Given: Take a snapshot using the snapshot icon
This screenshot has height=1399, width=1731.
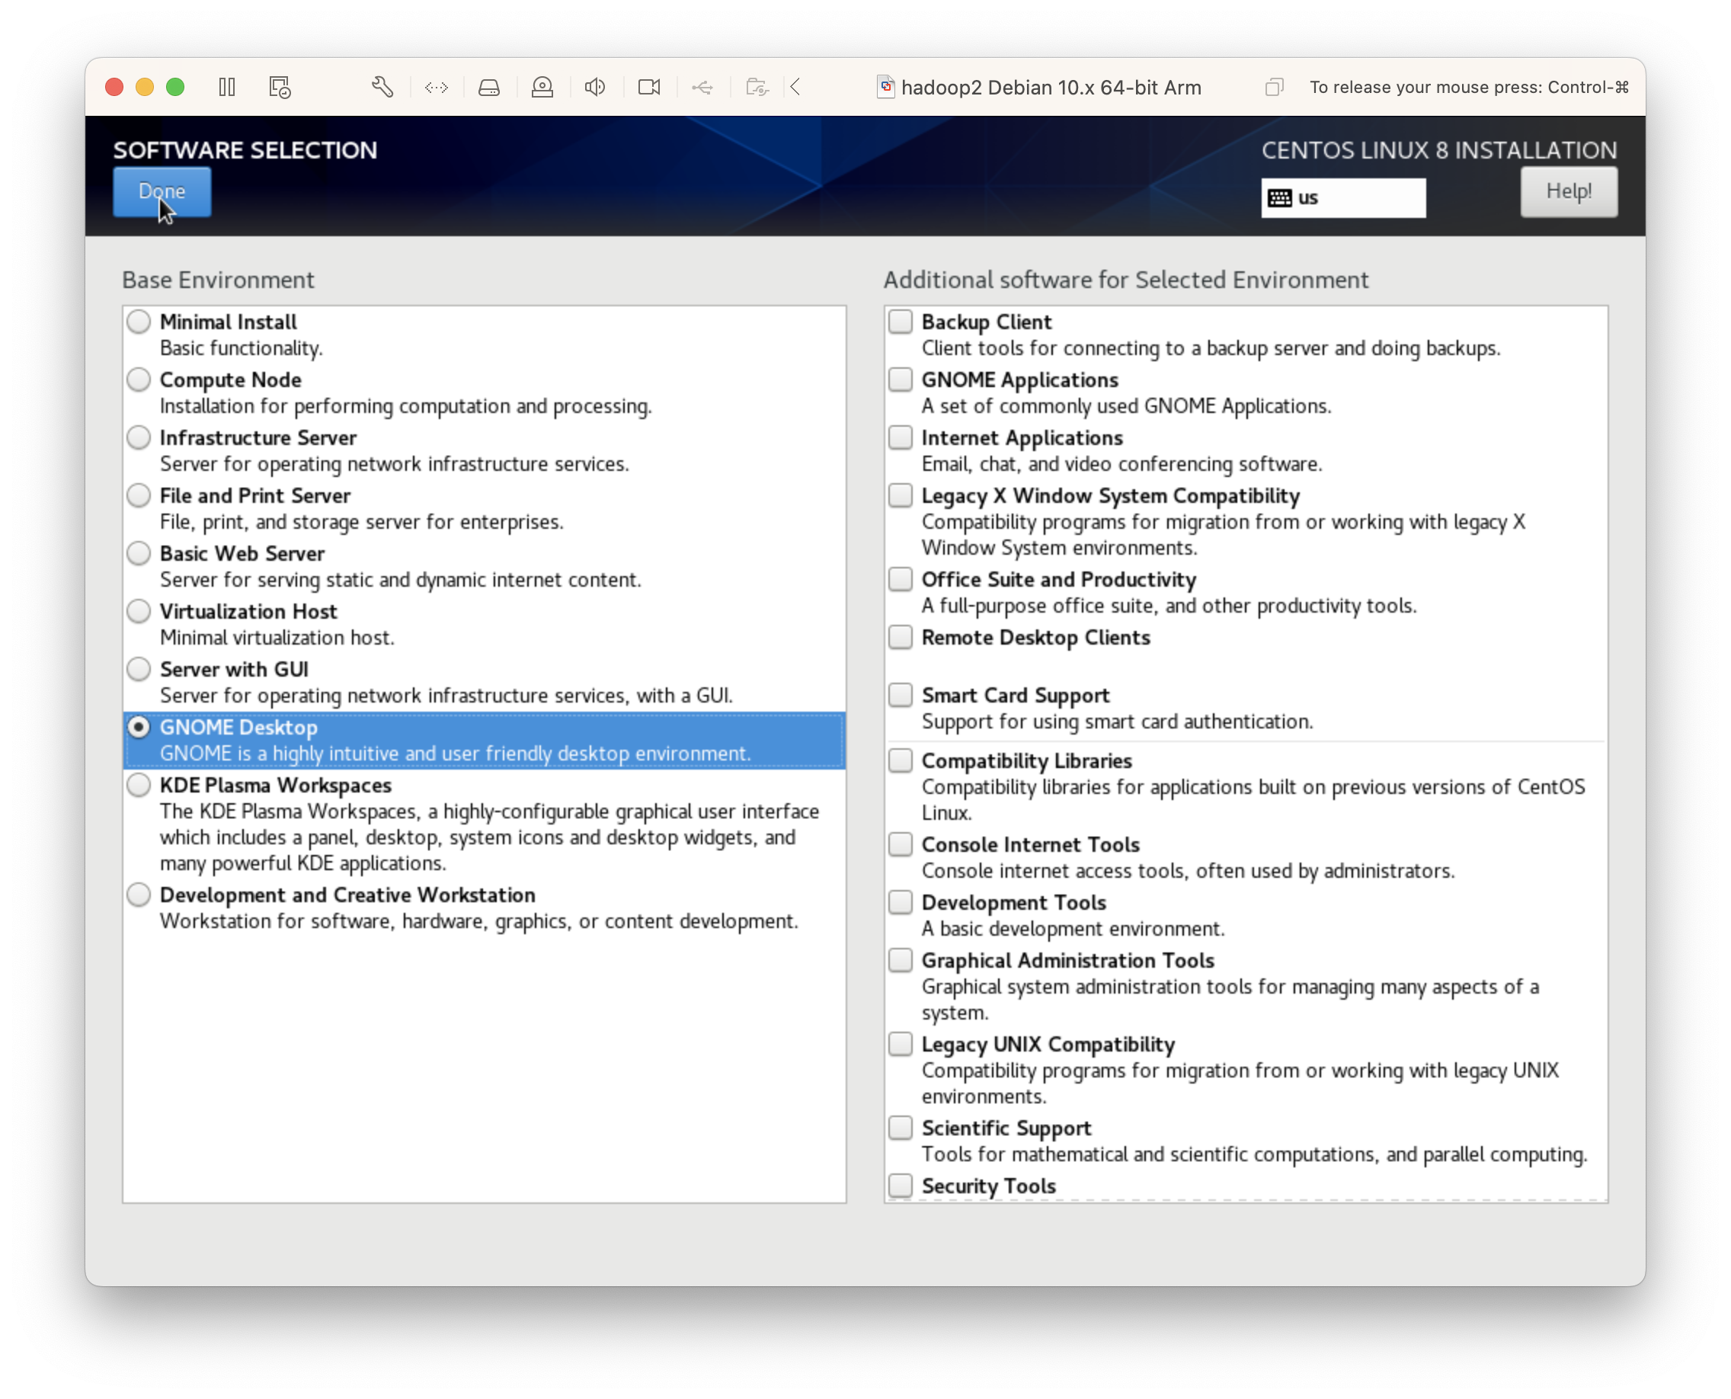Looking at the screenshot, I should click(279, 86).
